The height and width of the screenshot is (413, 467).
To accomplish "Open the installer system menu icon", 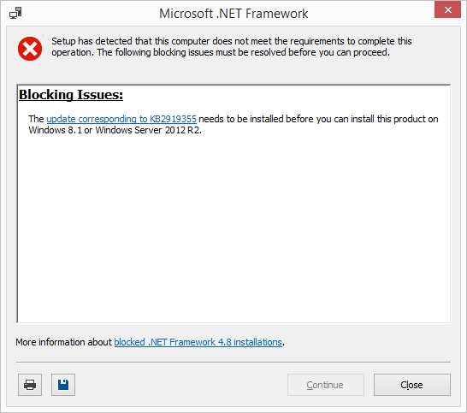I will [x=15, y=13].
